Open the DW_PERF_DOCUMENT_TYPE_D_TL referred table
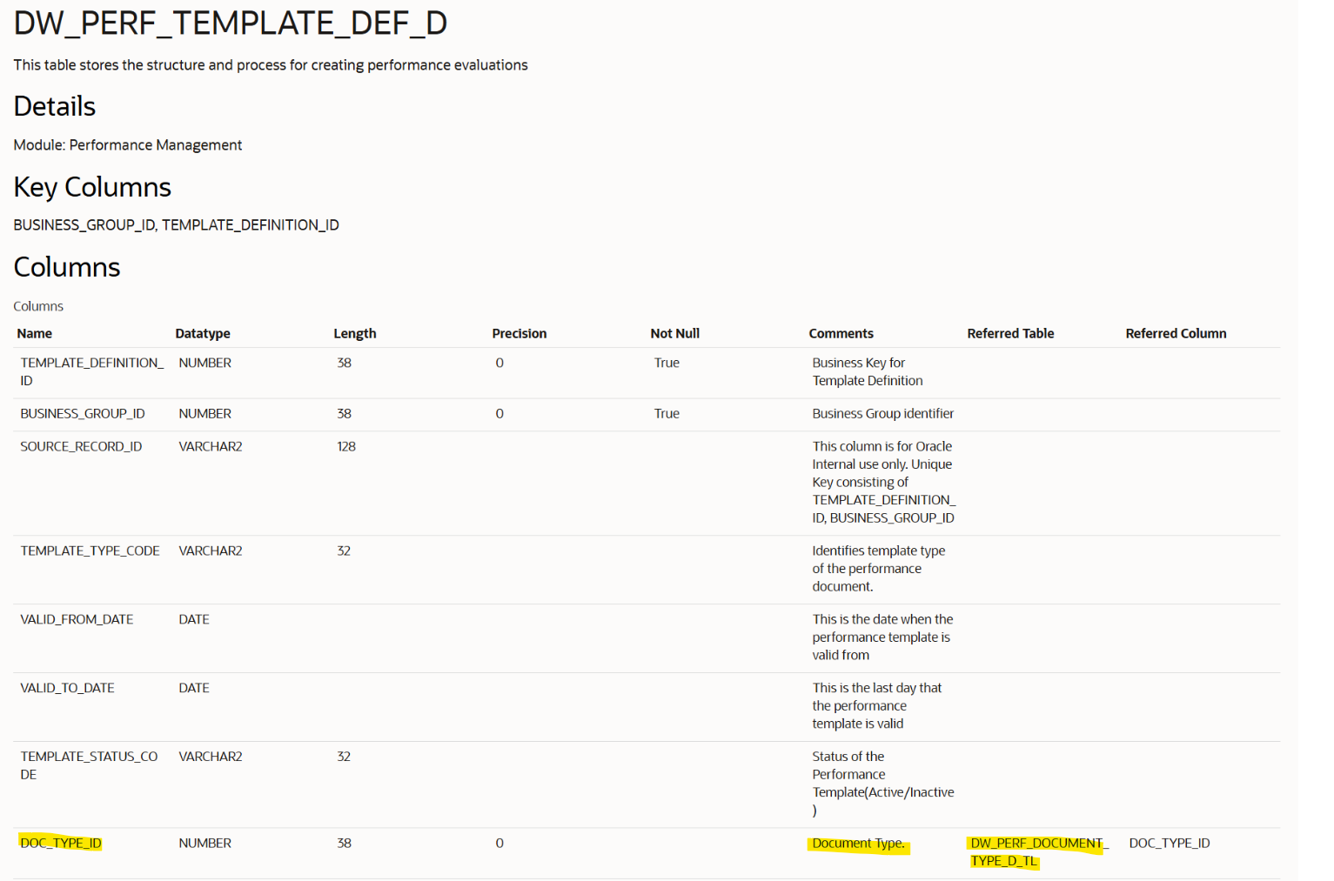This screenshot has height=881, width=1334. [x=1036, y=851]
